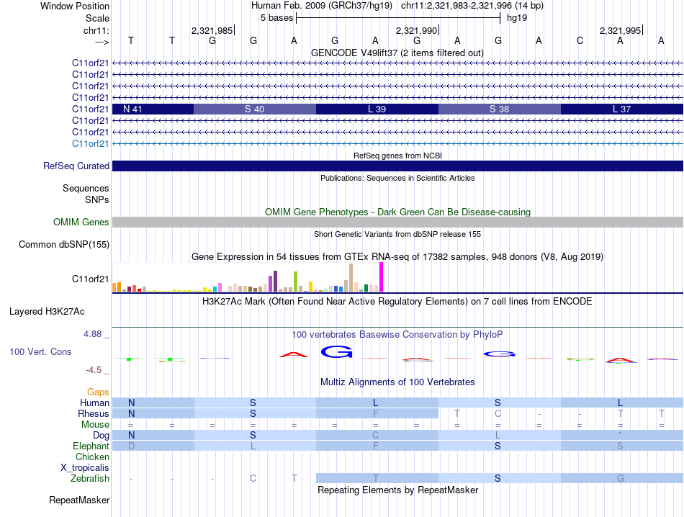This screenshot has height=517, width=684.
Task: Click the Zebrafish G amino acid cell
Action: pyautogui.click(x=622, y=479)
